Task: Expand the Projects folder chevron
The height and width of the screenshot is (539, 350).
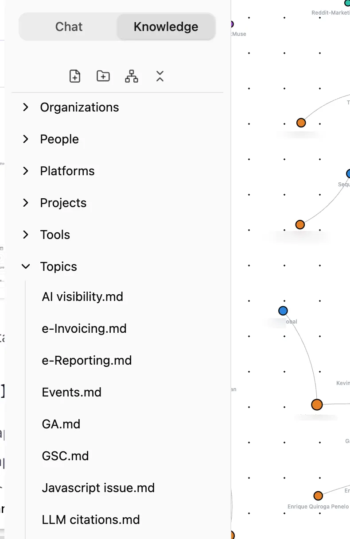Action: coord(26,203)
